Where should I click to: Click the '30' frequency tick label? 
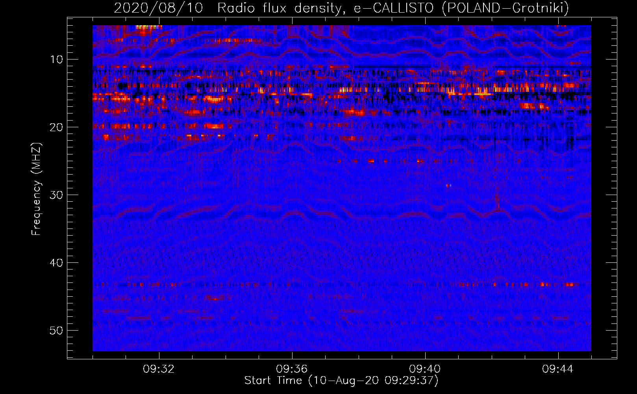[x=57, y=195]
